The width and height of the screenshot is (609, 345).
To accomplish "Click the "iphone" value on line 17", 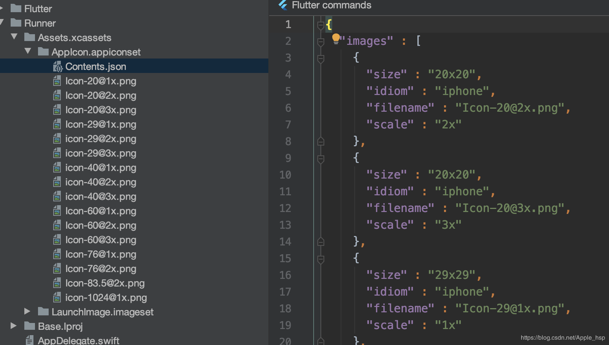I will tap(462, 291).
